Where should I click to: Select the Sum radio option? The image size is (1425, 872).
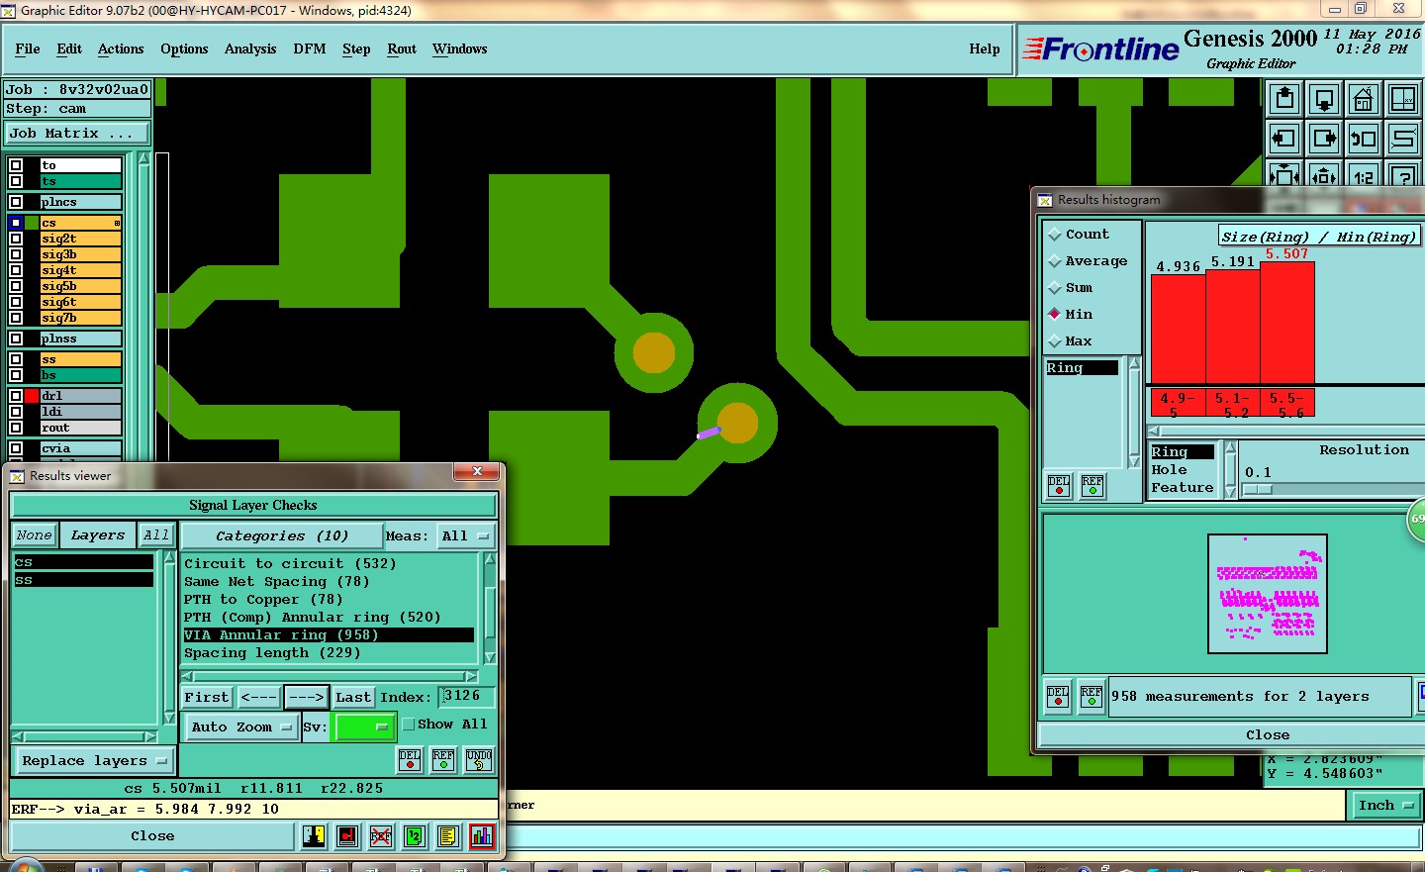pos(1055,288)
